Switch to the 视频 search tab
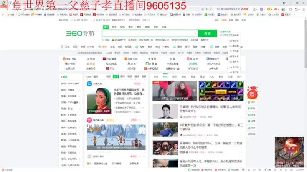 click(x=122, y=27)
